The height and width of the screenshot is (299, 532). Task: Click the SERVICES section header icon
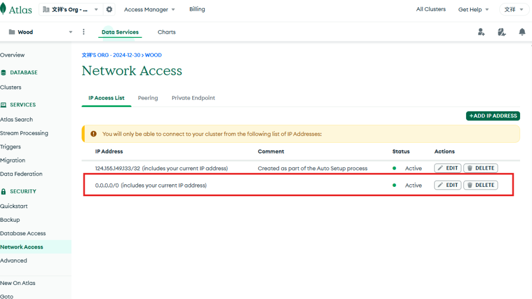4,105
